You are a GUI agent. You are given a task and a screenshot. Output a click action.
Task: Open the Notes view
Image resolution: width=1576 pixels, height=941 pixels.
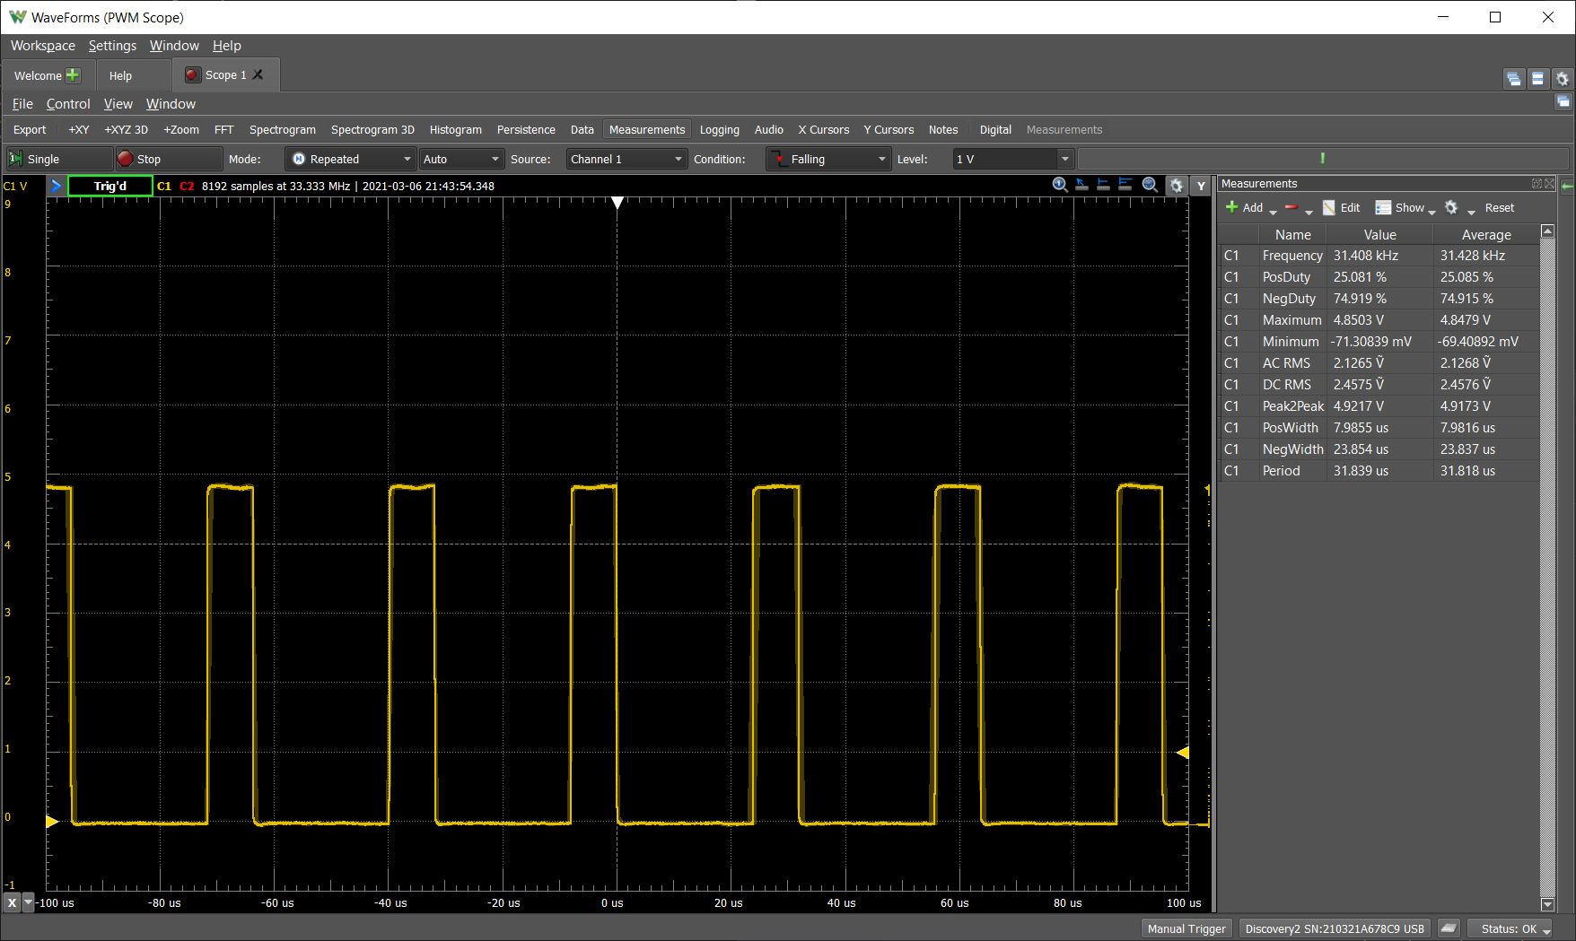click(x=943, y=130)
